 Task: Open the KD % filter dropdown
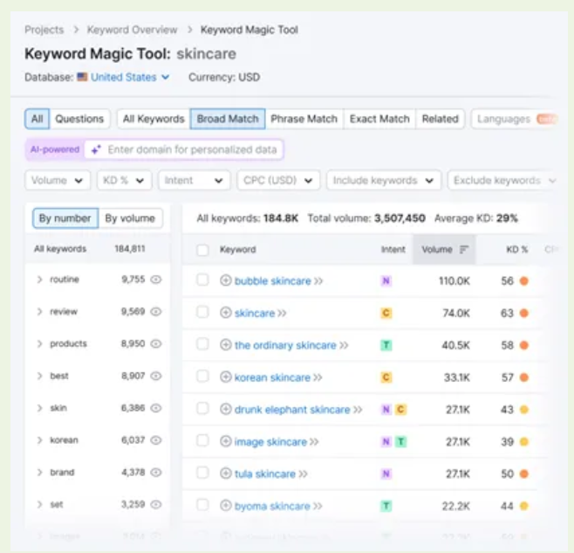pyautogui.click(x=124, y=181)
